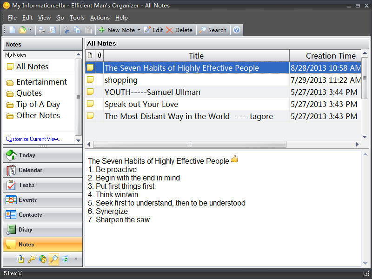Open the View menu

44,18
